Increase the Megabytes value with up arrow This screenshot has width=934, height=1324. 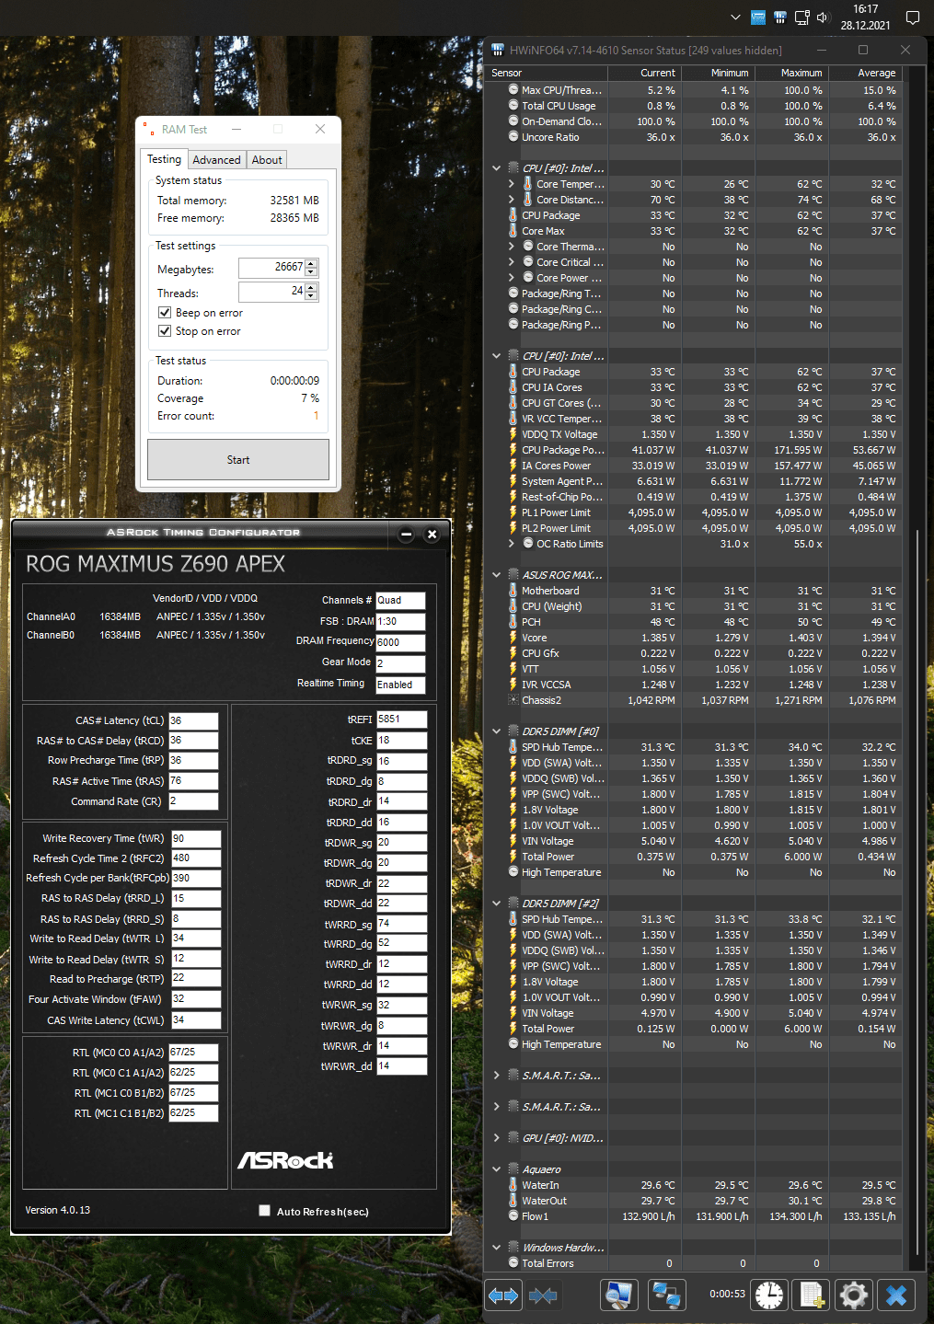tap(311, 263)
